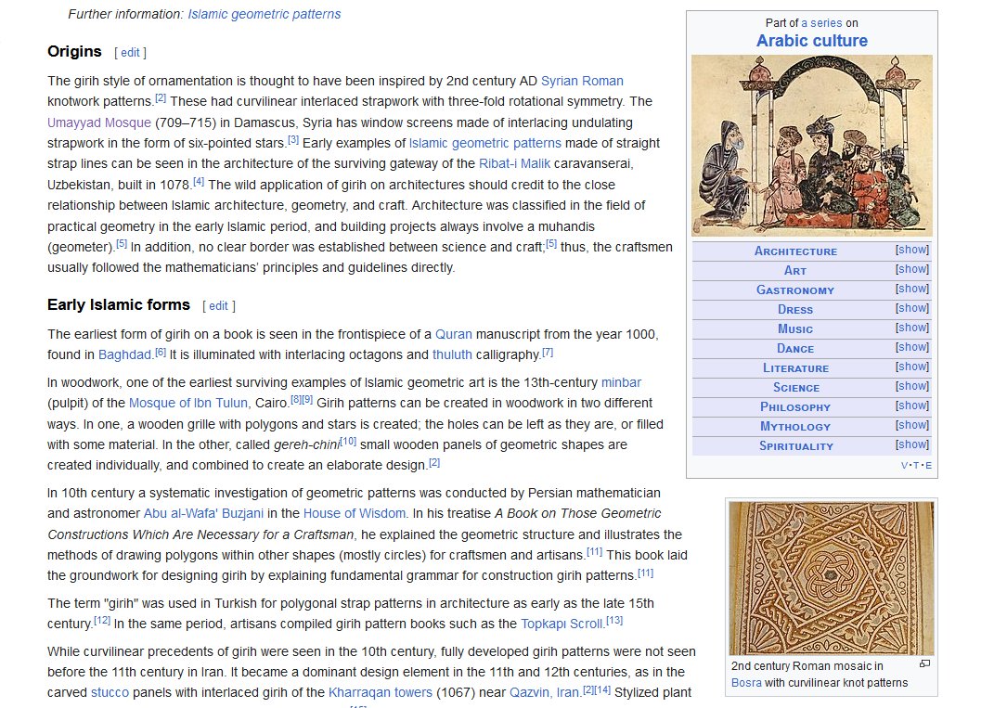Open the Kharraqan towers link

pos(381,692)
